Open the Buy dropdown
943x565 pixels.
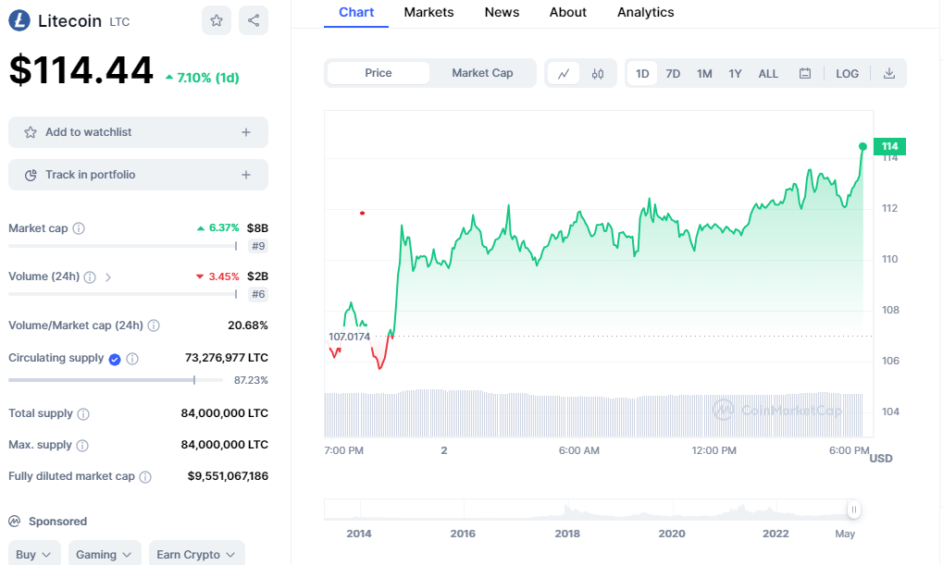coord(34,554)
